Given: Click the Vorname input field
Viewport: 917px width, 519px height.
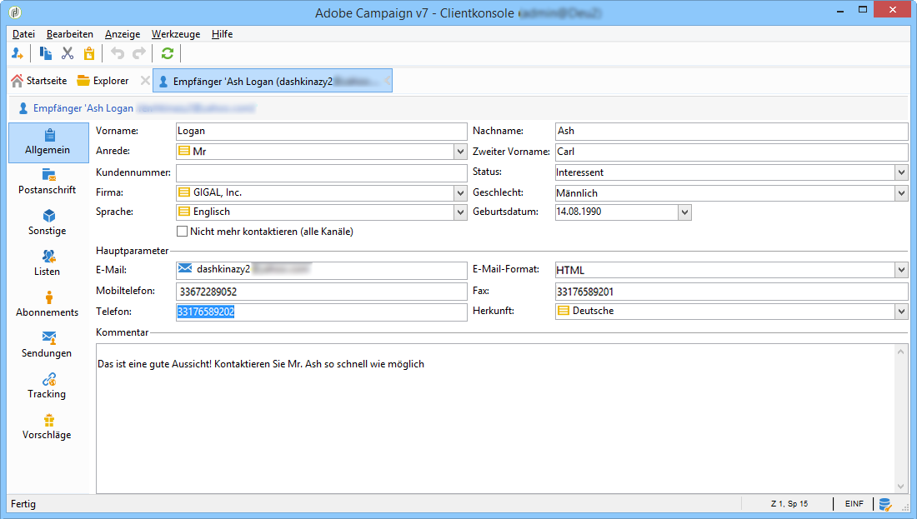Looking at the screenshot, I should 321,132.
